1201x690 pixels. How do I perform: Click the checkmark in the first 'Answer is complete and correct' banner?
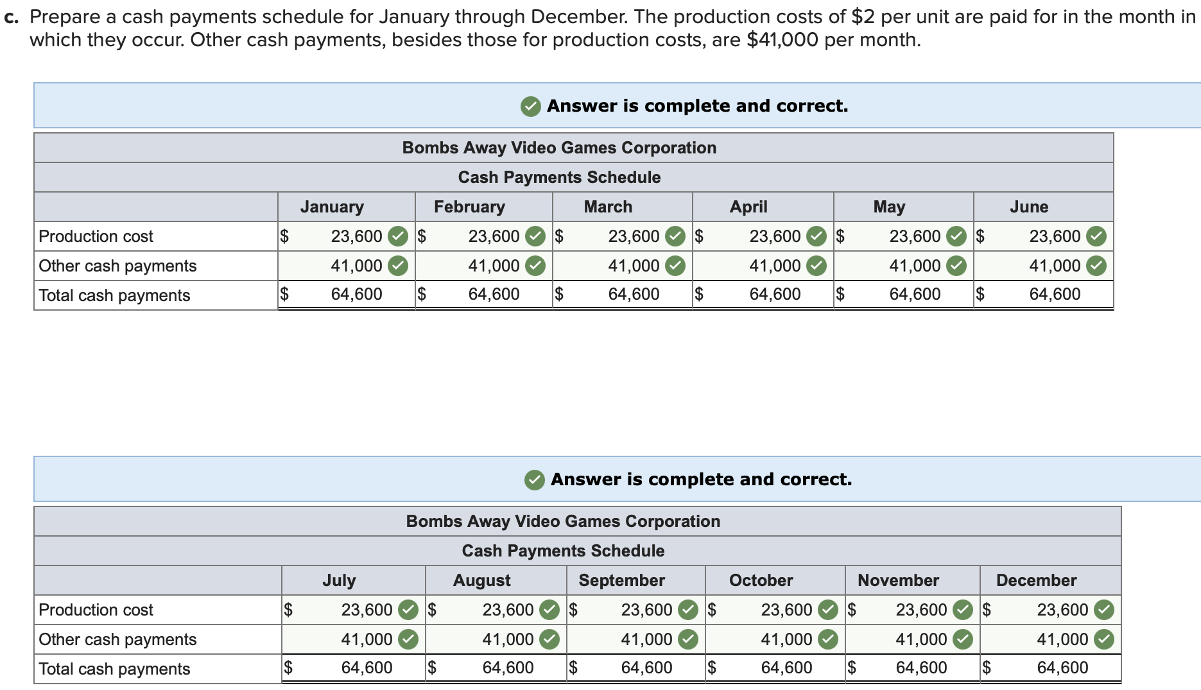[x=530, y=106]
